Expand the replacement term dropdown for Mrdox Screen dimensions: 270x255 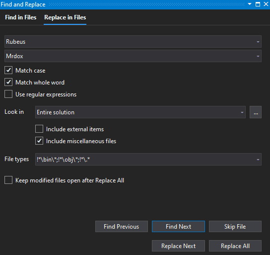pyautogui.click(x=258, y=56)
